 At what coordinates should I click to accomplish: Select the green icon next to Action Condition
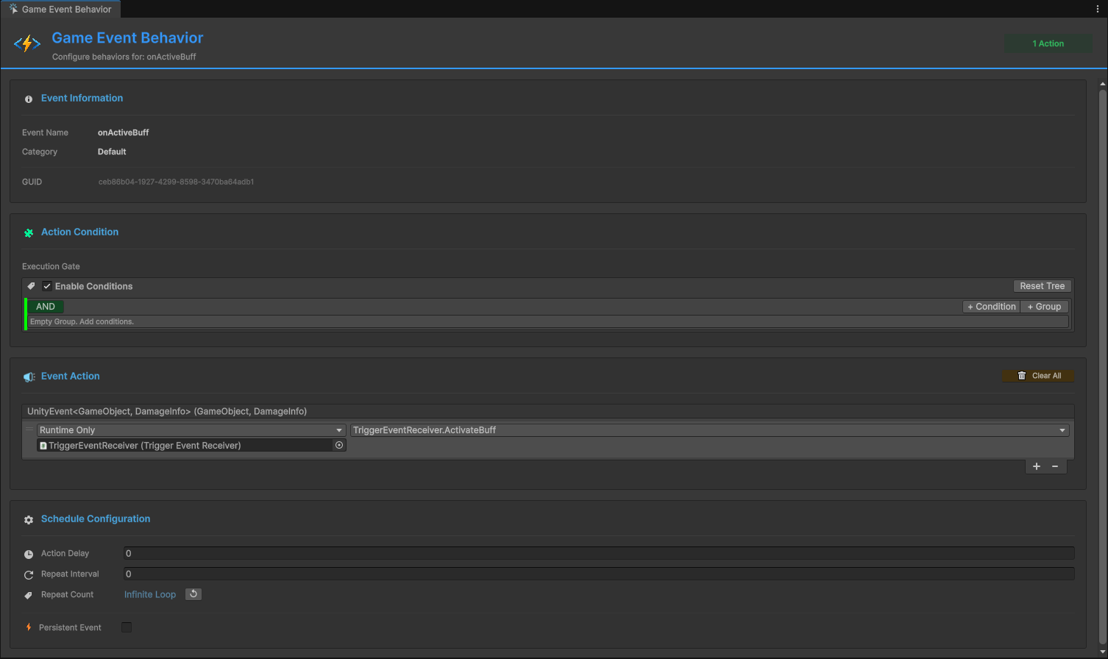pyautogui.click(x=28, y=232)
